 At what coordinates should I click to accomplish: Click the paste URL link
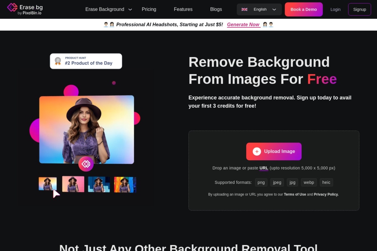coord(264,168)
